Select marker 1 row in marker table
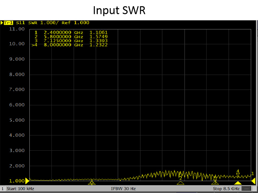This screenshot has width=258, height=193. pos(71,32)
